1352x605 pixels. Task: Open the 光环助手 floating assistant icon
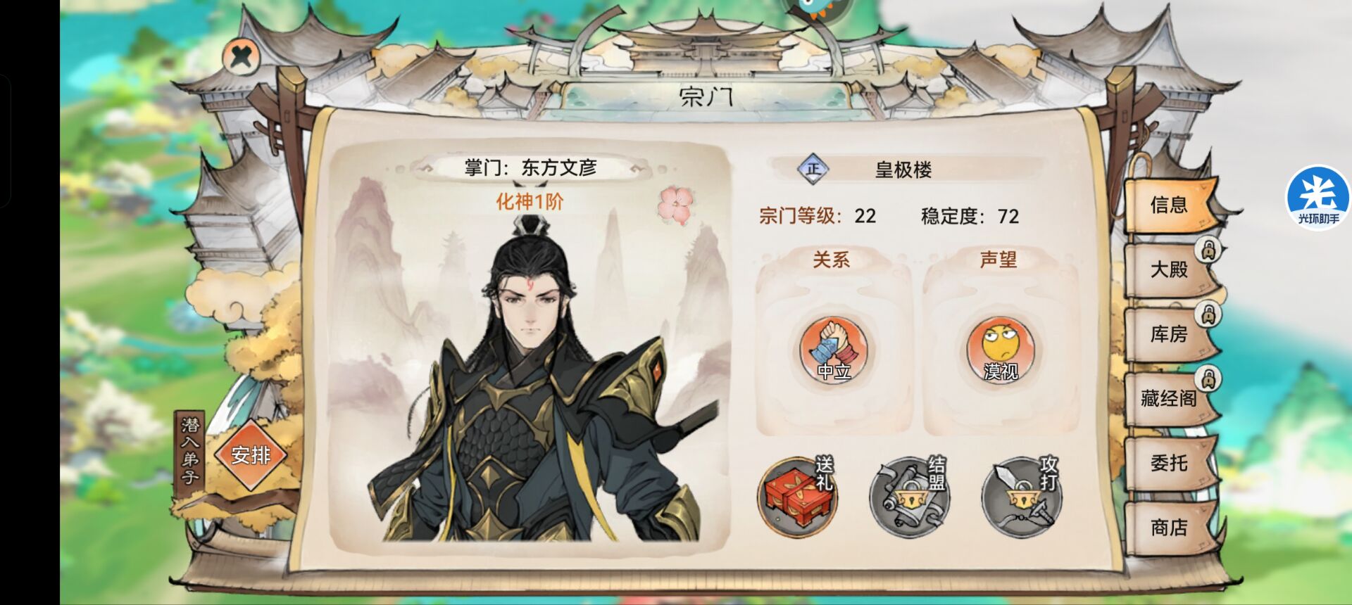[x=1318, y=198]
